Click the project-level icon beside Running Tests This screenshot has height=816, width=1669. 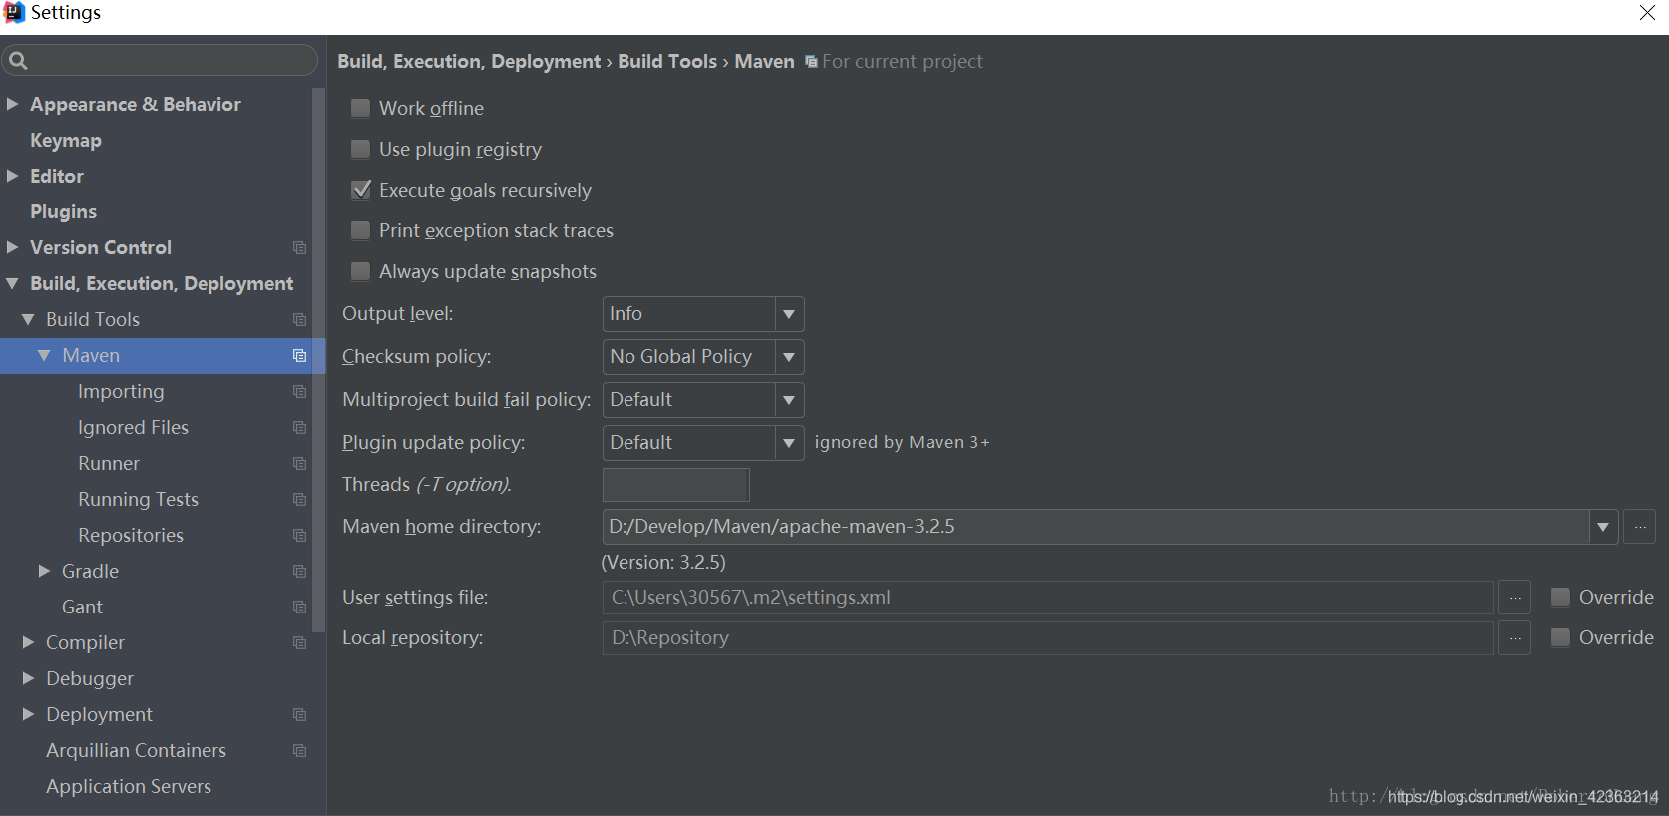pyautogui.click(x=299, y=499)
